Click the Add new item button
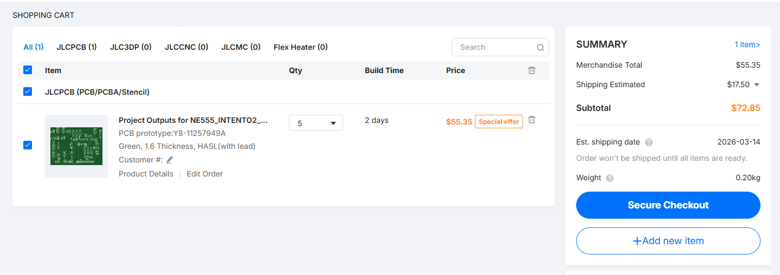Viewport: 780px width, 275px height. [x=668, y=241]
